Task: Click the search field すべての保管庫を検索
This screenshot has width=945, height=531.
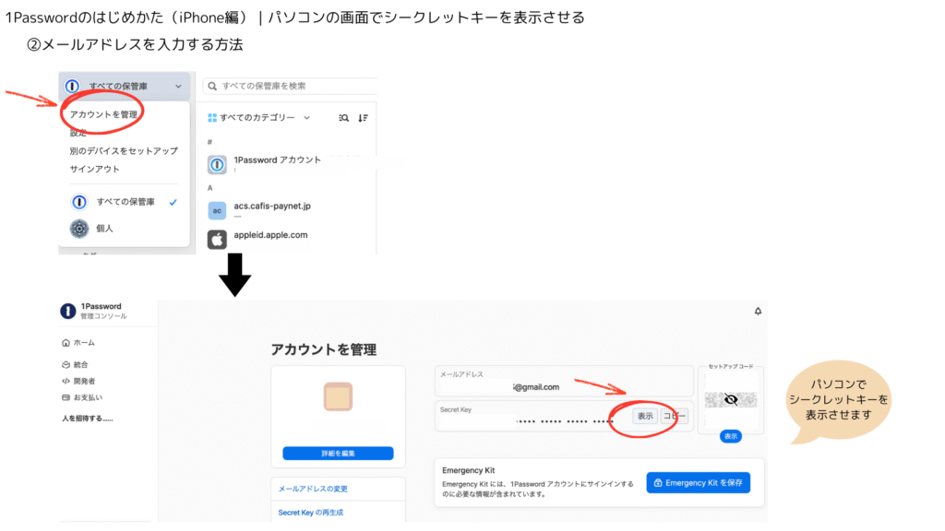Action: pyautogui.click(x=291, y=86)
